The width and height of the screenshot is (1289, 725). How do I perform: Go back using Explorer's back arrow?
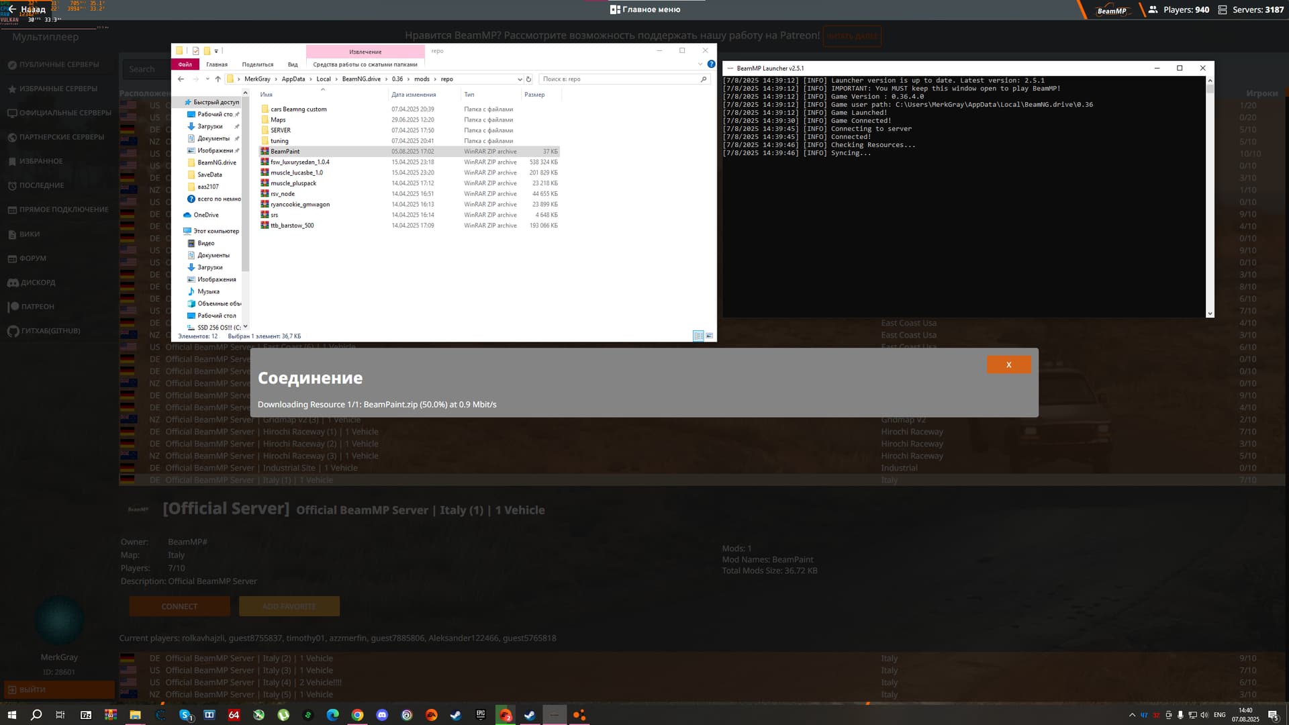[181, 79]
